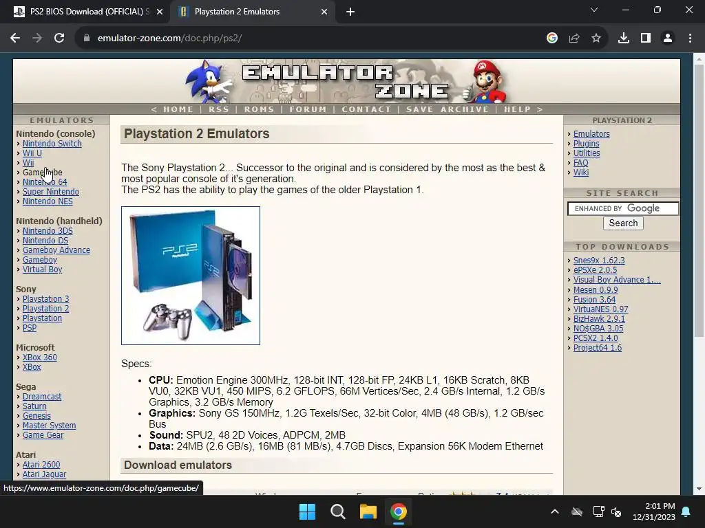The width and height of the screenshot is (705, 528).
Task: Open SAVE ARCHIVE in navigation
Action: [x=448, y=109]
